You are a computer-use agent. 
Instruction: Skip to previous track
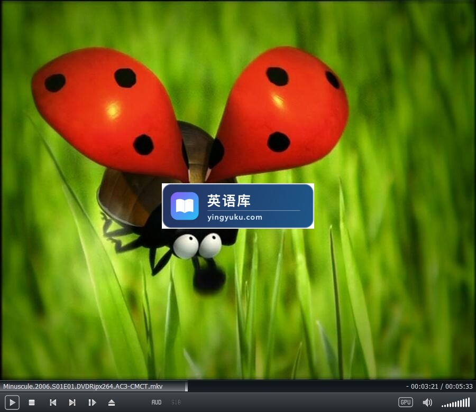pos(53,402)
